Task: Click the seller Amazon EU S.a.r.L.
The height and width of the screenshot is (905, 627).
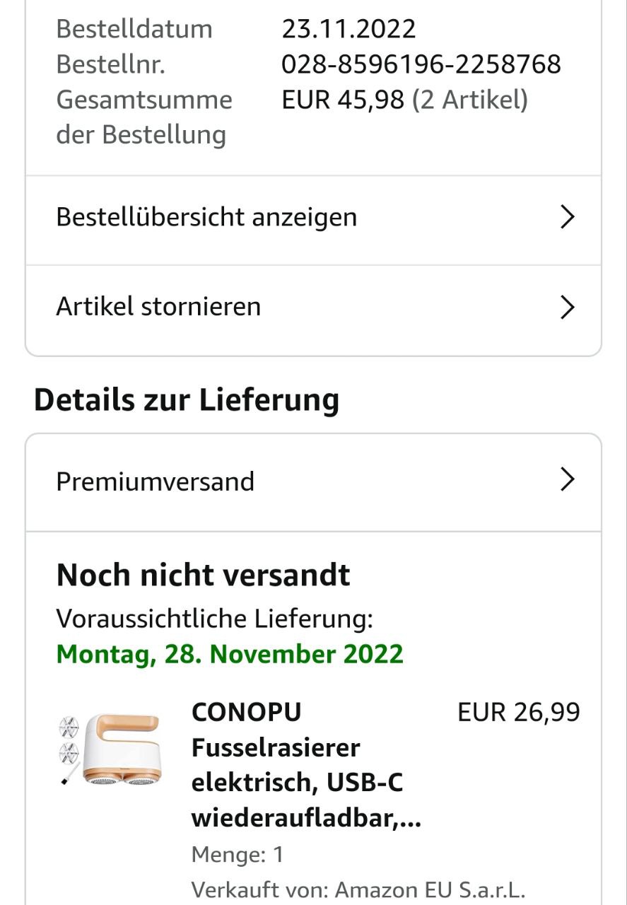Action: [430, 889]
